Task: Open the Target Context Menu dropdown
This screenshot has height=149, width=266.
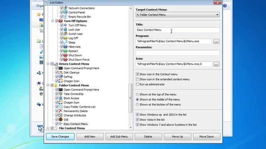Action: tap(177, 15)
